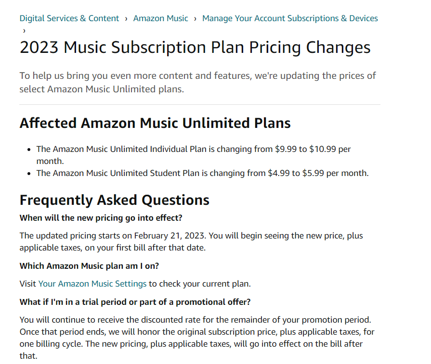Viewport: 431px width, 364px height.
Task: Visit Your Amazon Music Settings link
Action: point(92,284)
